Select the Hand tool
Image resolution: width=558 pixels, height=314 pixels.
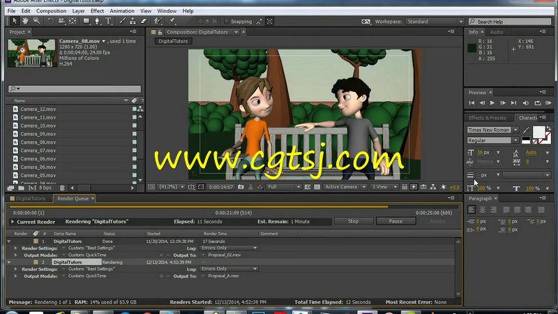point(25,22)
